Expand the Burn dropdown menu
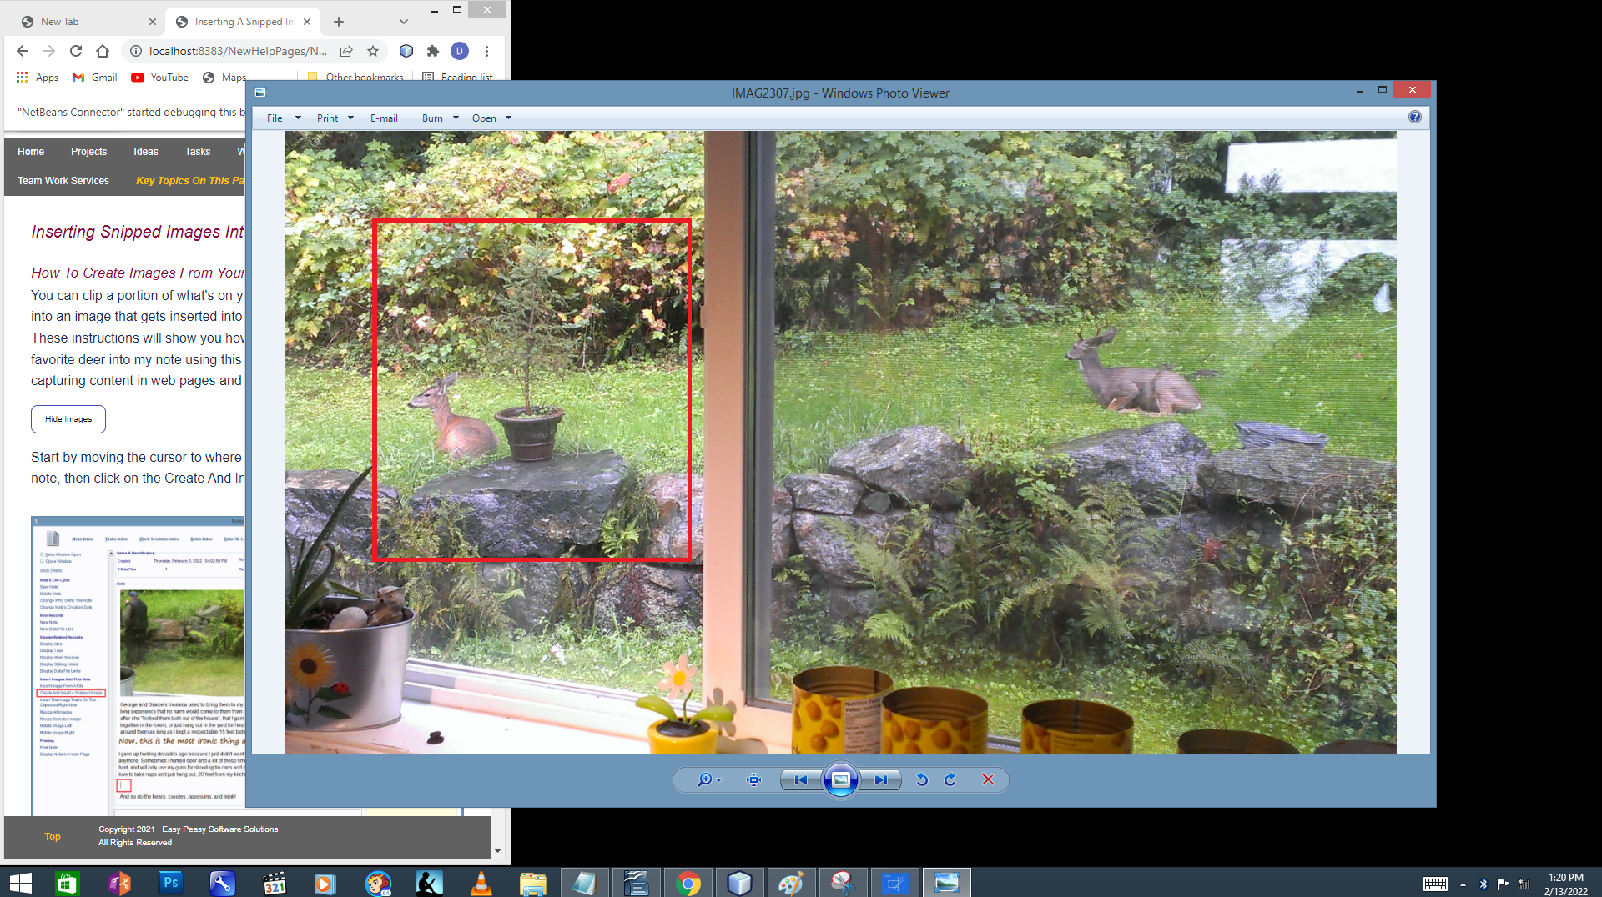The height and width of the screenshot is (897, 1602). [x=440, y=118]
